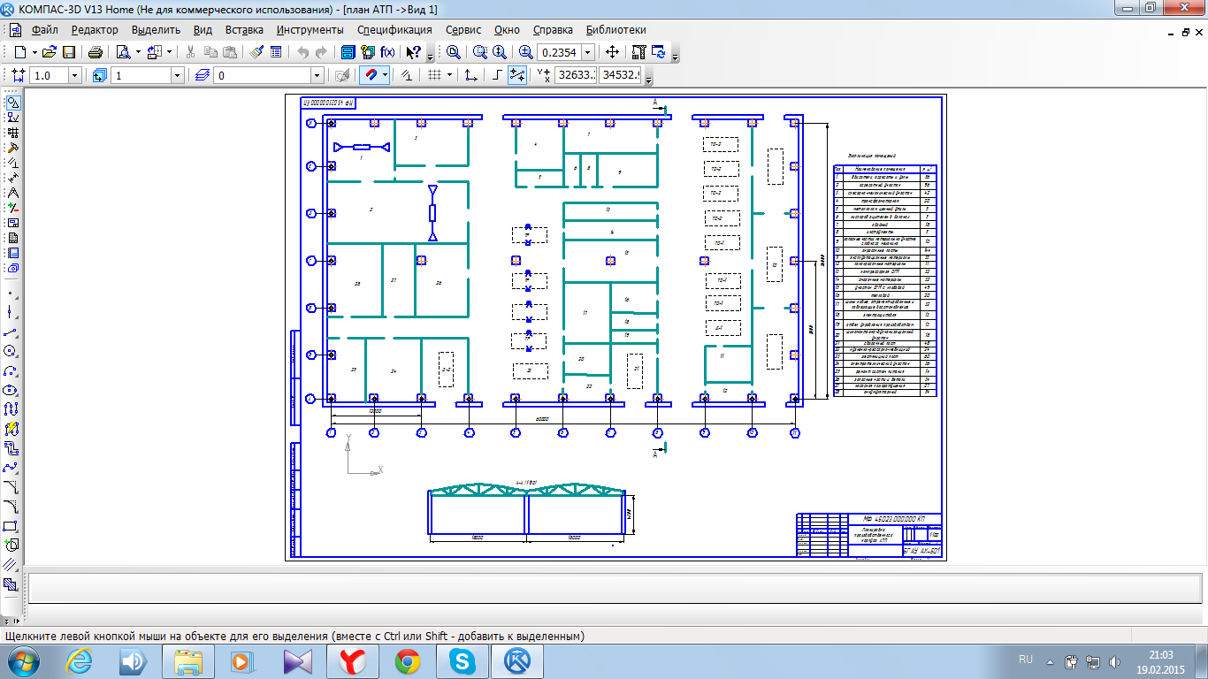Open the f(x) variables panel
Screen dimensions: 1208x679
click(x=387, y=52)
